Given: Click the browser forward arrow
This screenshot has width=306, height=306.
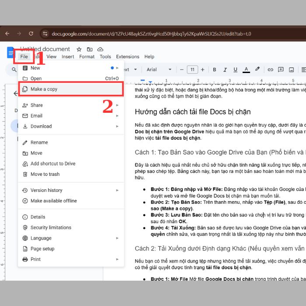Looking at the screenshot, I should [x=19, y=34].
